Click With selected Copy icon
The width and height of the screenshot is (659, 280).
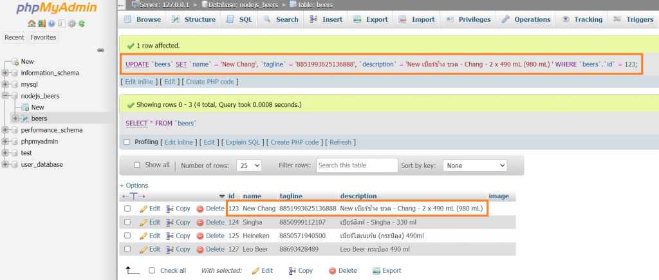pos(293,271)
